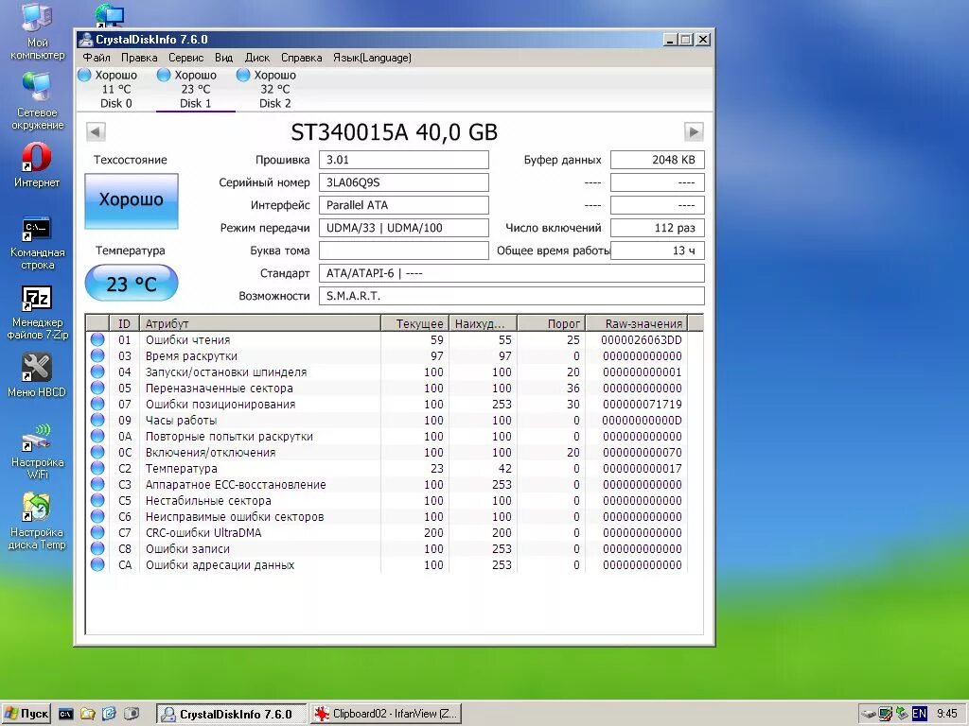The width and height of the screenshot is (969, 726).
Task: Click the empty Буква тома field
Action: click(x=403, y=251)
